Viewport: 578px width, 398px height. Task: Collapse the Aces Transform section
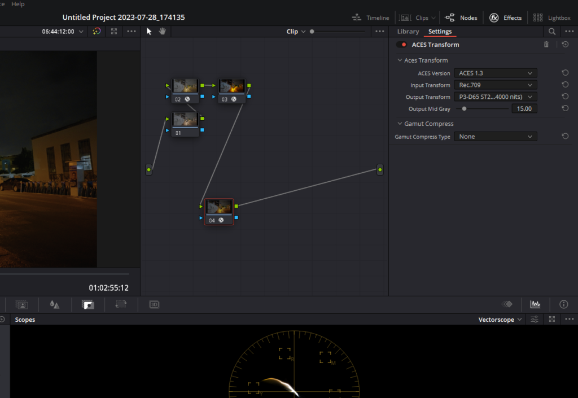400,60
